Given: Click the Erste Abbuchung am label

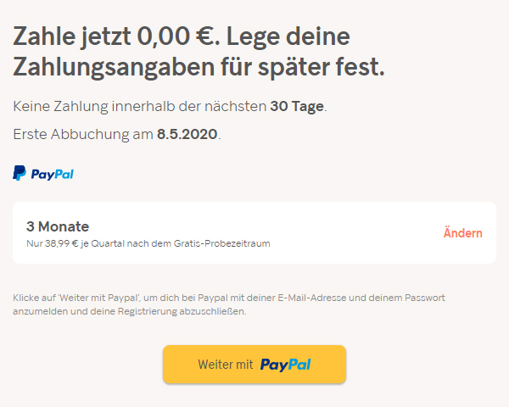Looking at the screenshot, I should coord(83,134).
